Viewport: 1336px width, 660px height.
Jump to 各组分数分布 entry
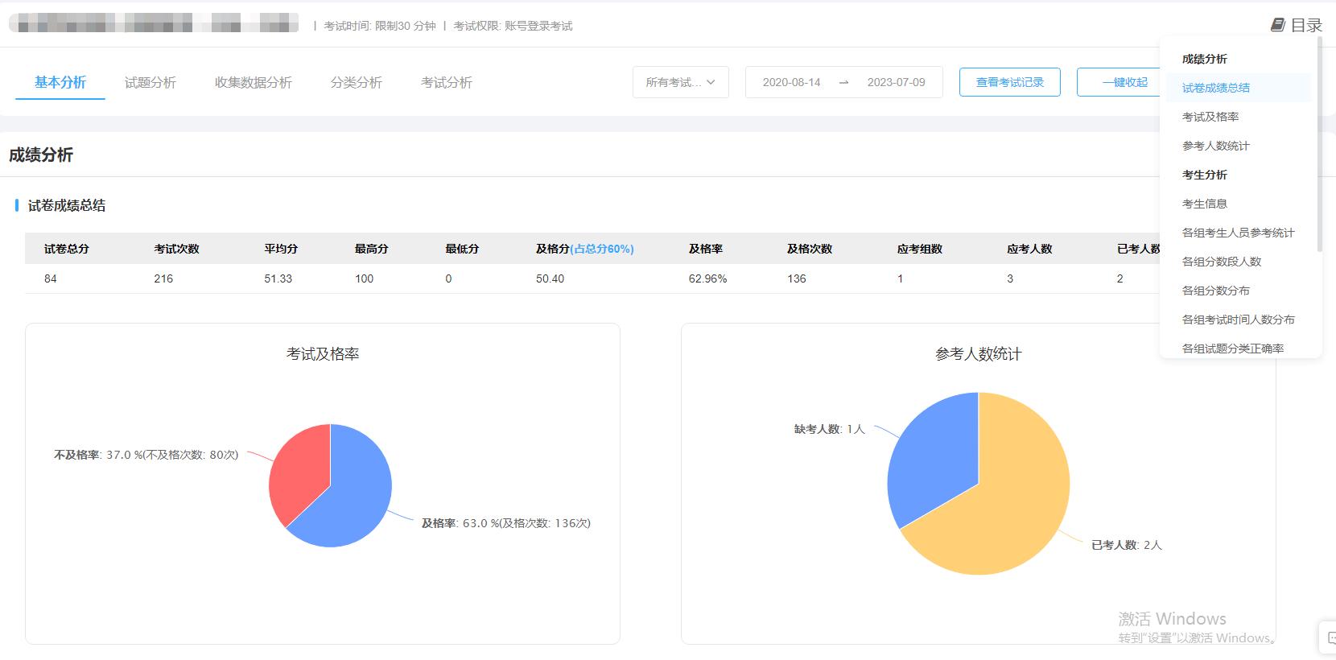[x=1216, y=291]
